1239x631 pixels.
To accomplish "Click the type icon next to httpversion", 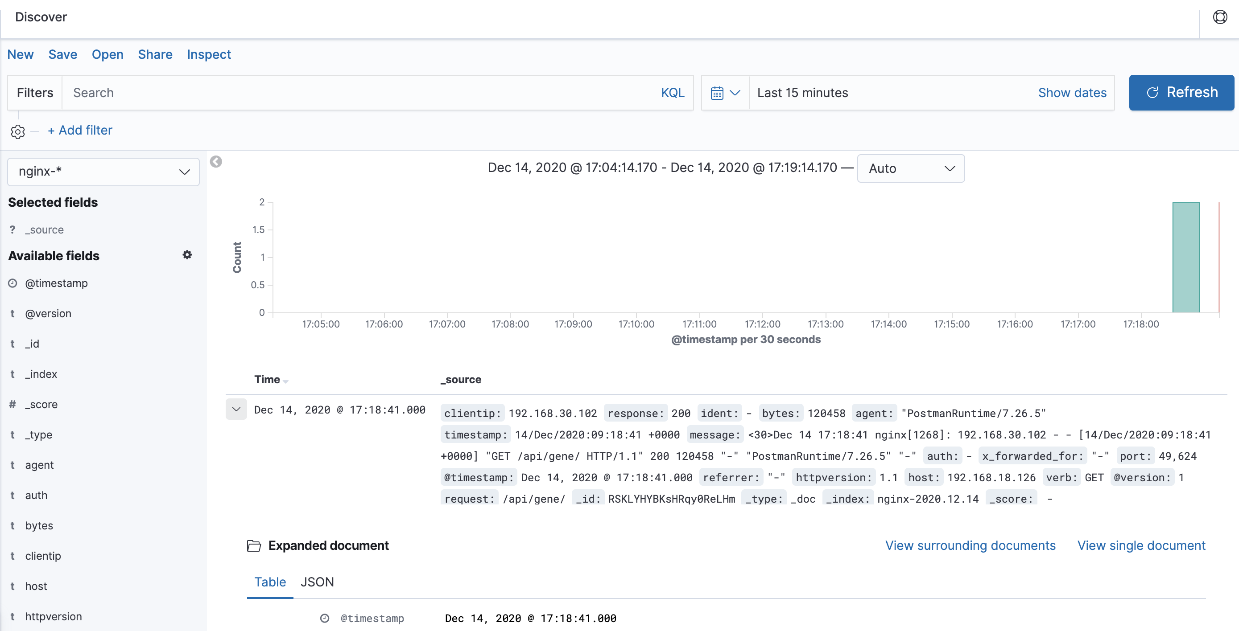I will [x=12, y=616].
